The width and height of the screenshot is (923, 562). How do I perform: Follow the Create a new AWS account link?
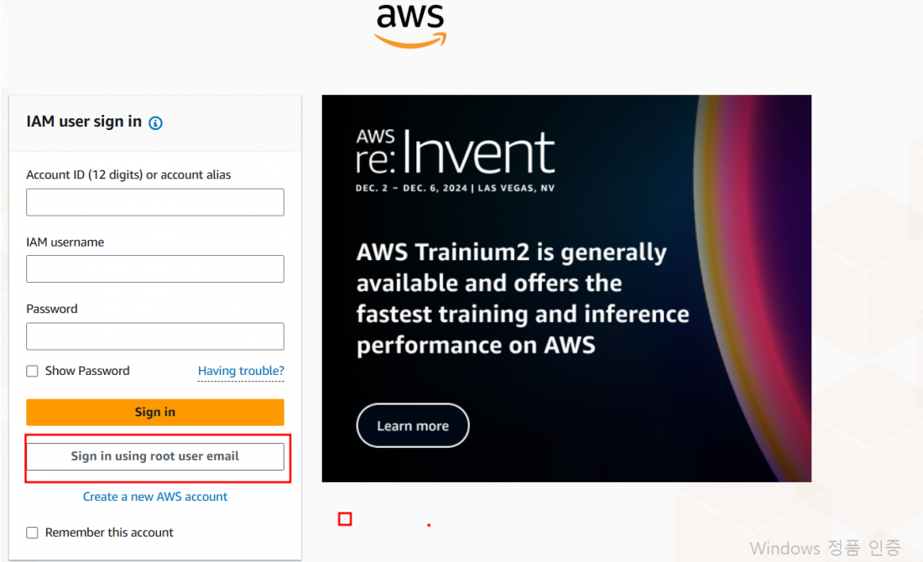[x=155, y=497]
